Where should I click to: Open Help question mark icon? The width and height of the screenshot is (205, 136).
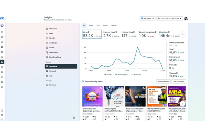tap(2, 120)
